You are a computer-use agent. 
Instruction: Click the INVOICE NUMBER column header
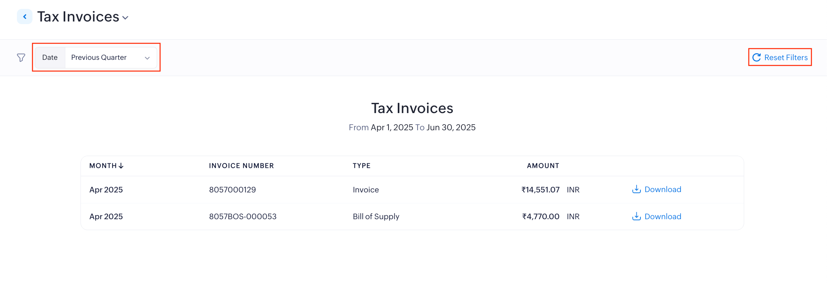(241, 166)
